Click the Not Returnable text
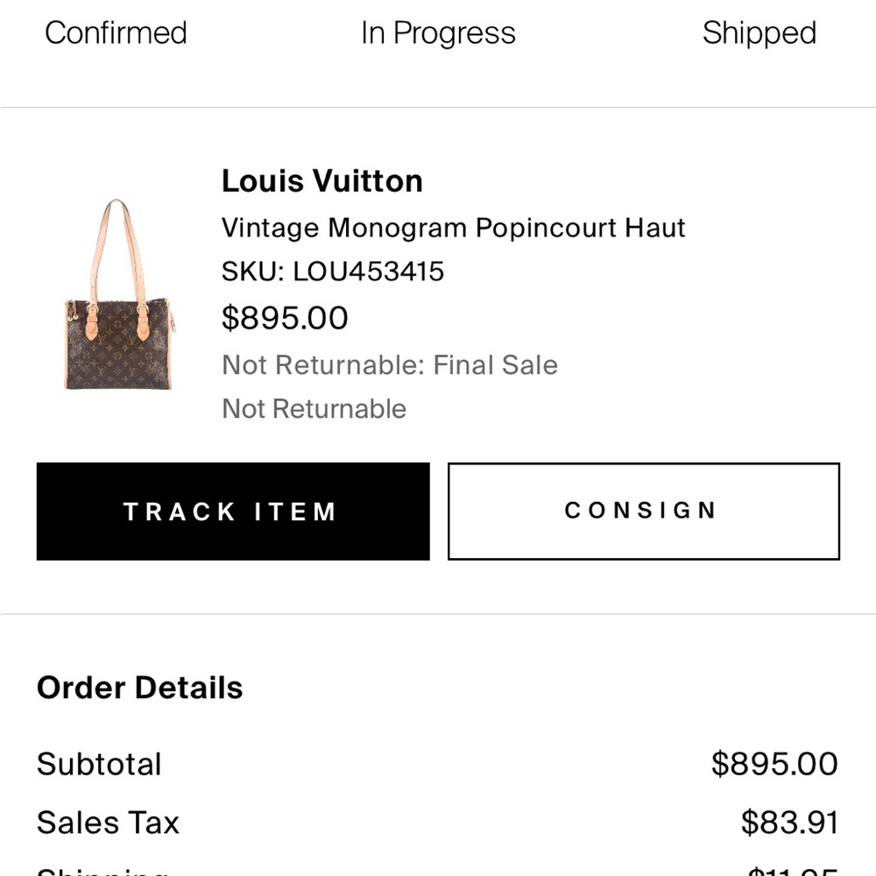Image resolution: width=876 pixels, height=876 pixels. pos(314,408)
